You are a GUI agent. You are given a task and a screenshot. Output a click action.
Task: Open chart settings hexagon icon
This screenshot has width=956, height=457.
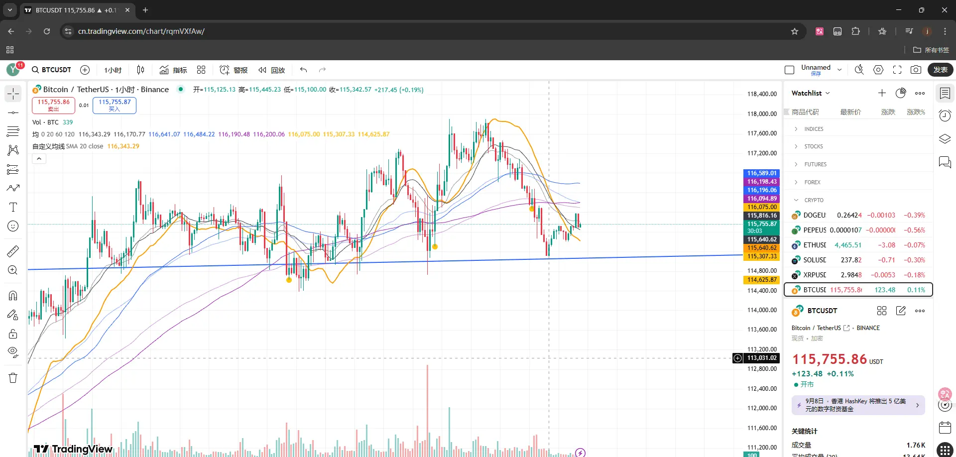(878, 70)
